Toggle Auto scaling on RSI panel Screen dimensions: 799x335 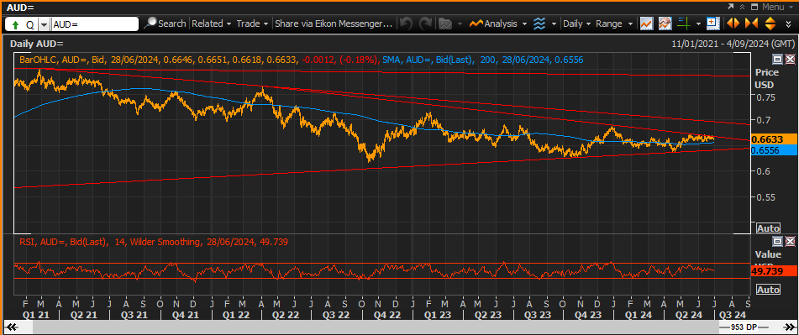[x=768, y=289]
